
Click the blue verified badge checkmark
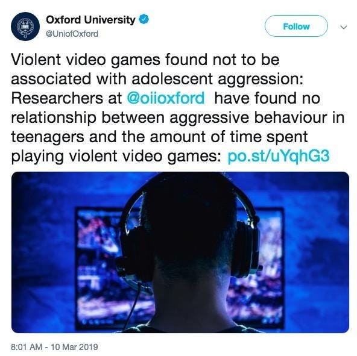coord(144,19)
